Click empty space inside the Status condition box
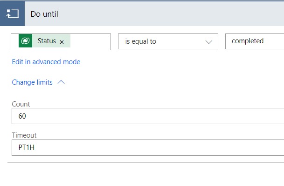This screenshot has width=284, height=186. click(91, 41)
